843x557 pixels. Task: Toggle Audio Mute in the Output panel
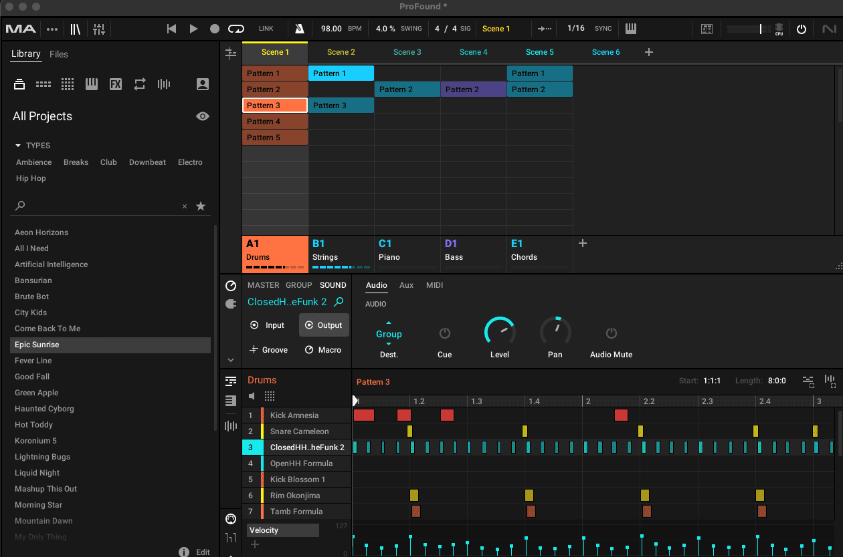coord(610,334)
